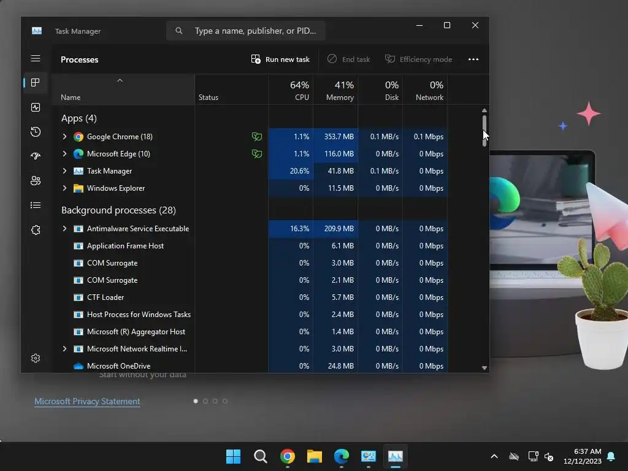The image size is (628, 471).
Task: Open App history from the sidebar
Action: (x=36, y=132)
